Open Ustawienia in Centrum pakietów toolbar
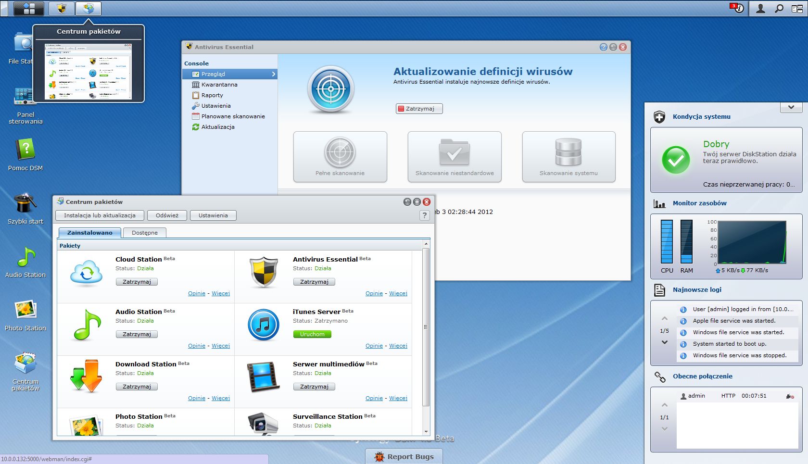 213,215
